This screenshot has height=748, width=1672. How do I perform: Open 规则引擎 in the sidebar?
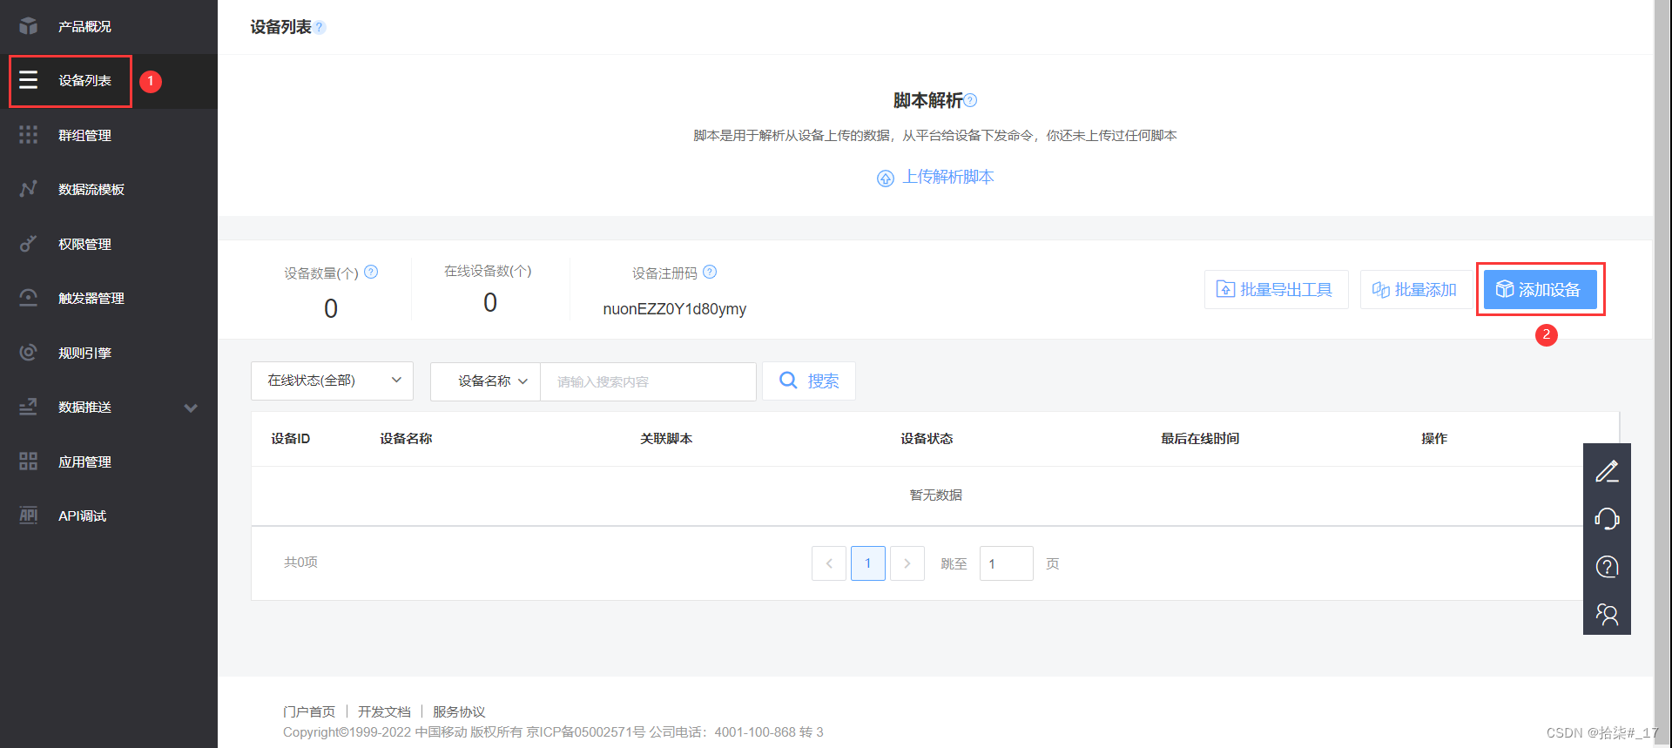click(84, 354)
